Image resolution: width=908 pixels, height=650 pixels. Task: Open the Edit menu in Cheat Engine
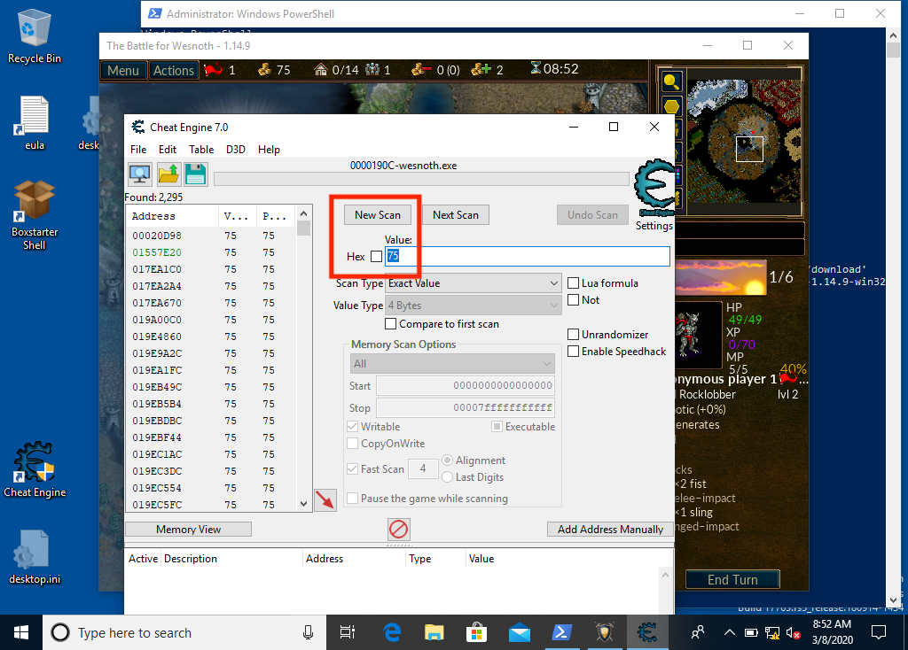pos(168,149)
